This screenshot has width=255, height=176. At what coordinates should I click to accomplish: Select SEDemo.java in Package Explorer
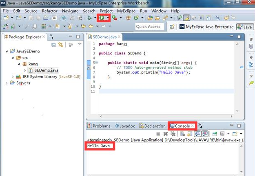[x=46, y=70]
